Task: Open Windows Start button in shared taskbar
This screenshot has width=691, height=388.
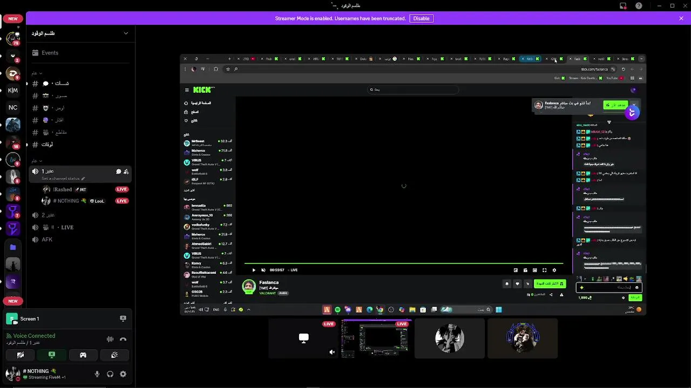Action: (499, 310)
